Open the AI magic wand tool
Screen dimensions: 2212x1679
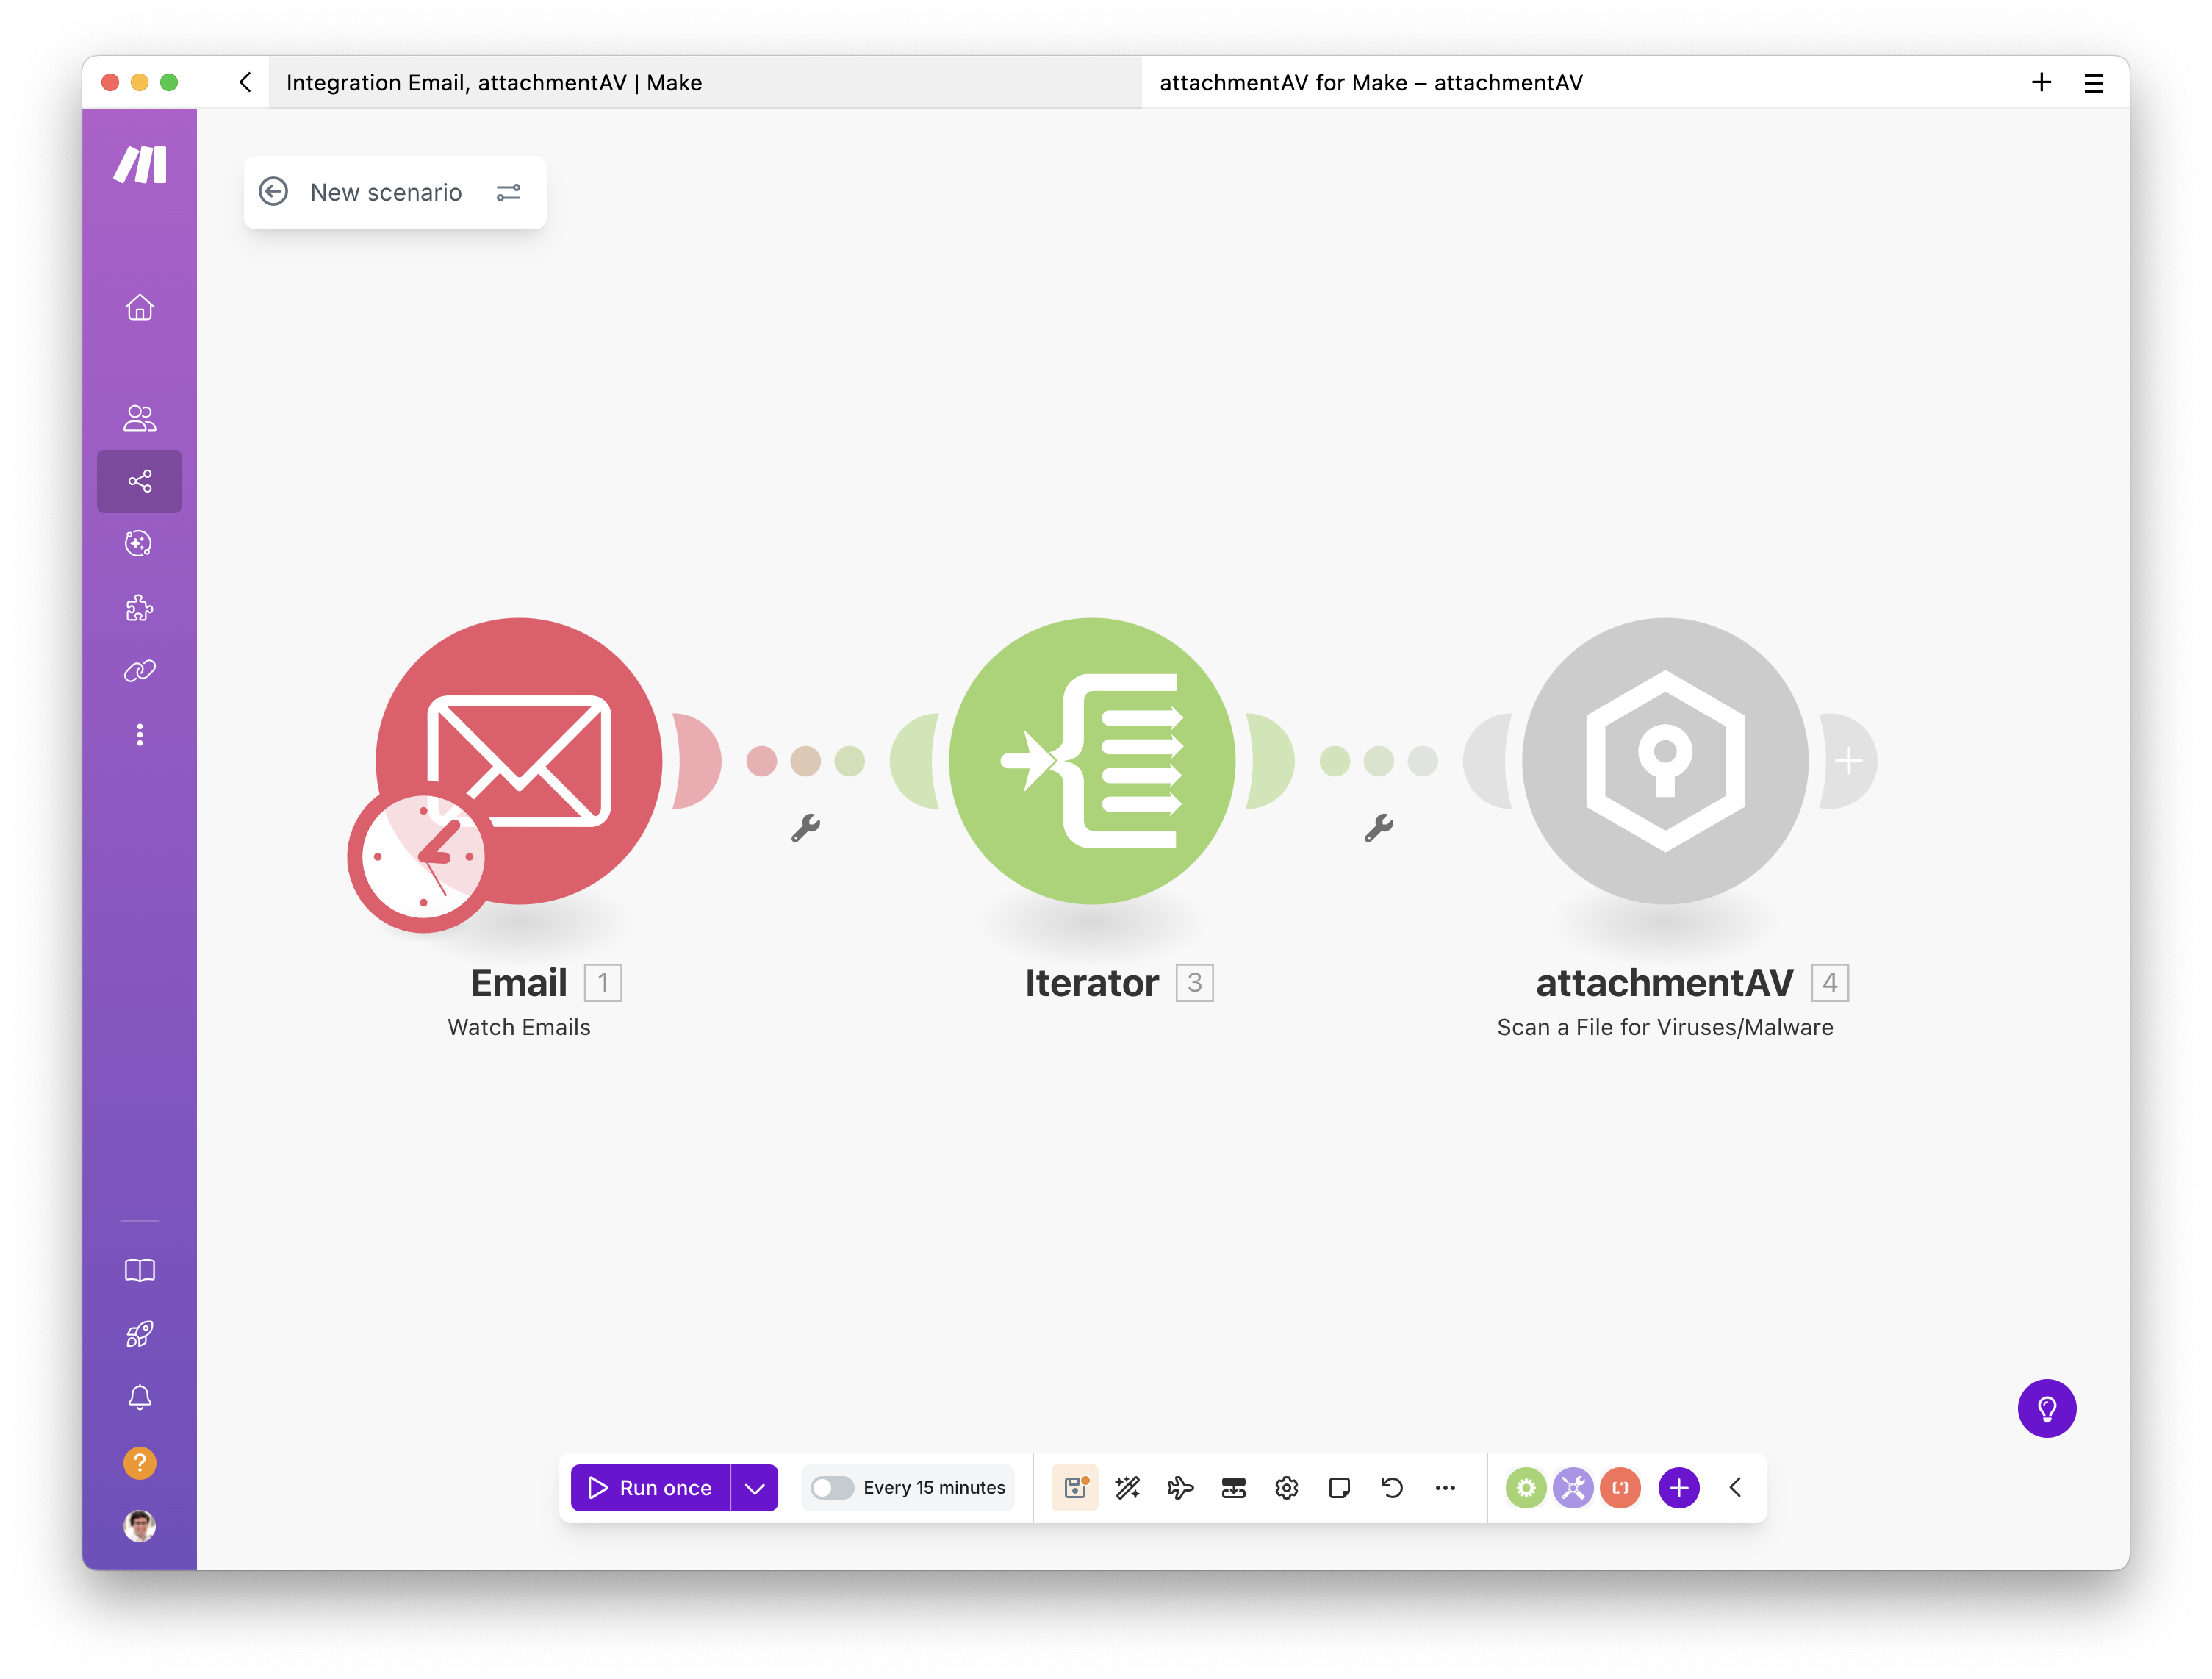click(x=1128, y=1488)
